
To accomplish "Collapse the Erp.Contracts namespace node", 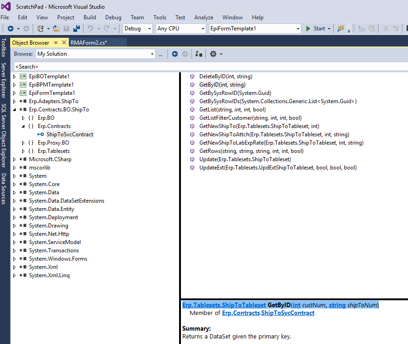I will tap(23, 126).
